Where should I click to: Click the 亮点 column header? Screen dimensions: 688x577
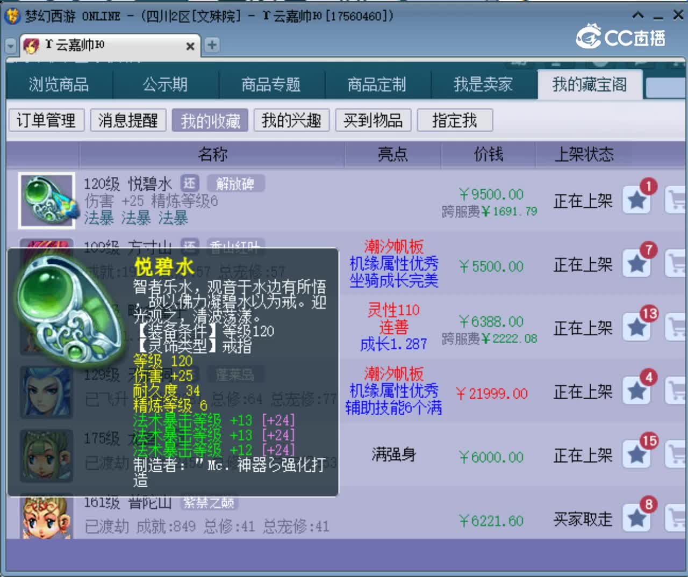tap(392, 155)
